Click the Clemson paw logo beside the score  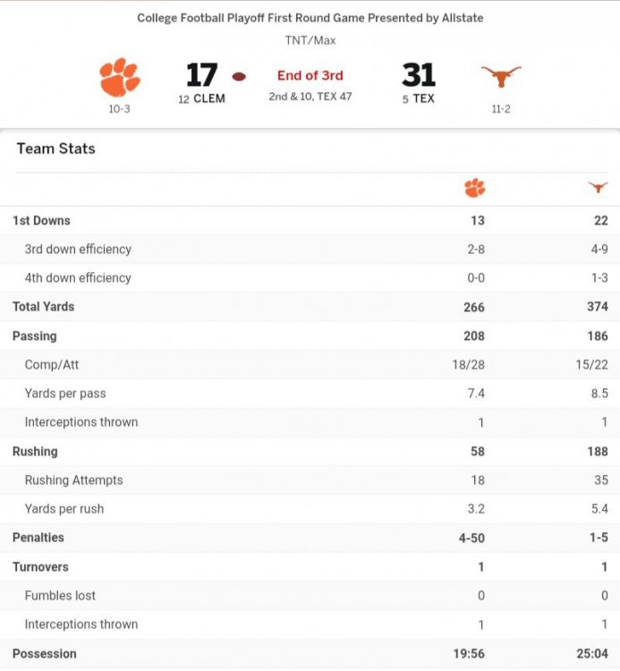pyautogui.click(x=119, y=78)
